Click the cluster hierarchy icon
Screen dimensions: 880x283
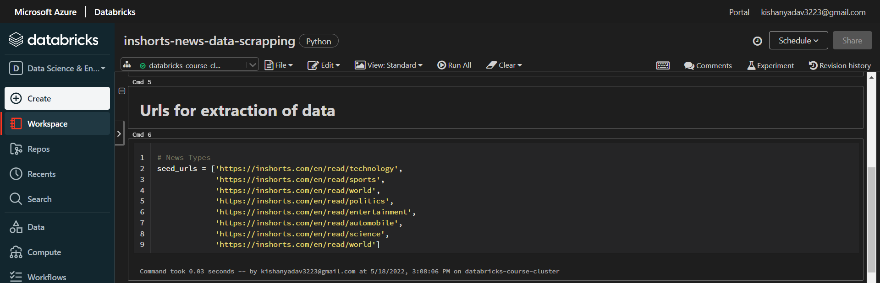[127, 64]
